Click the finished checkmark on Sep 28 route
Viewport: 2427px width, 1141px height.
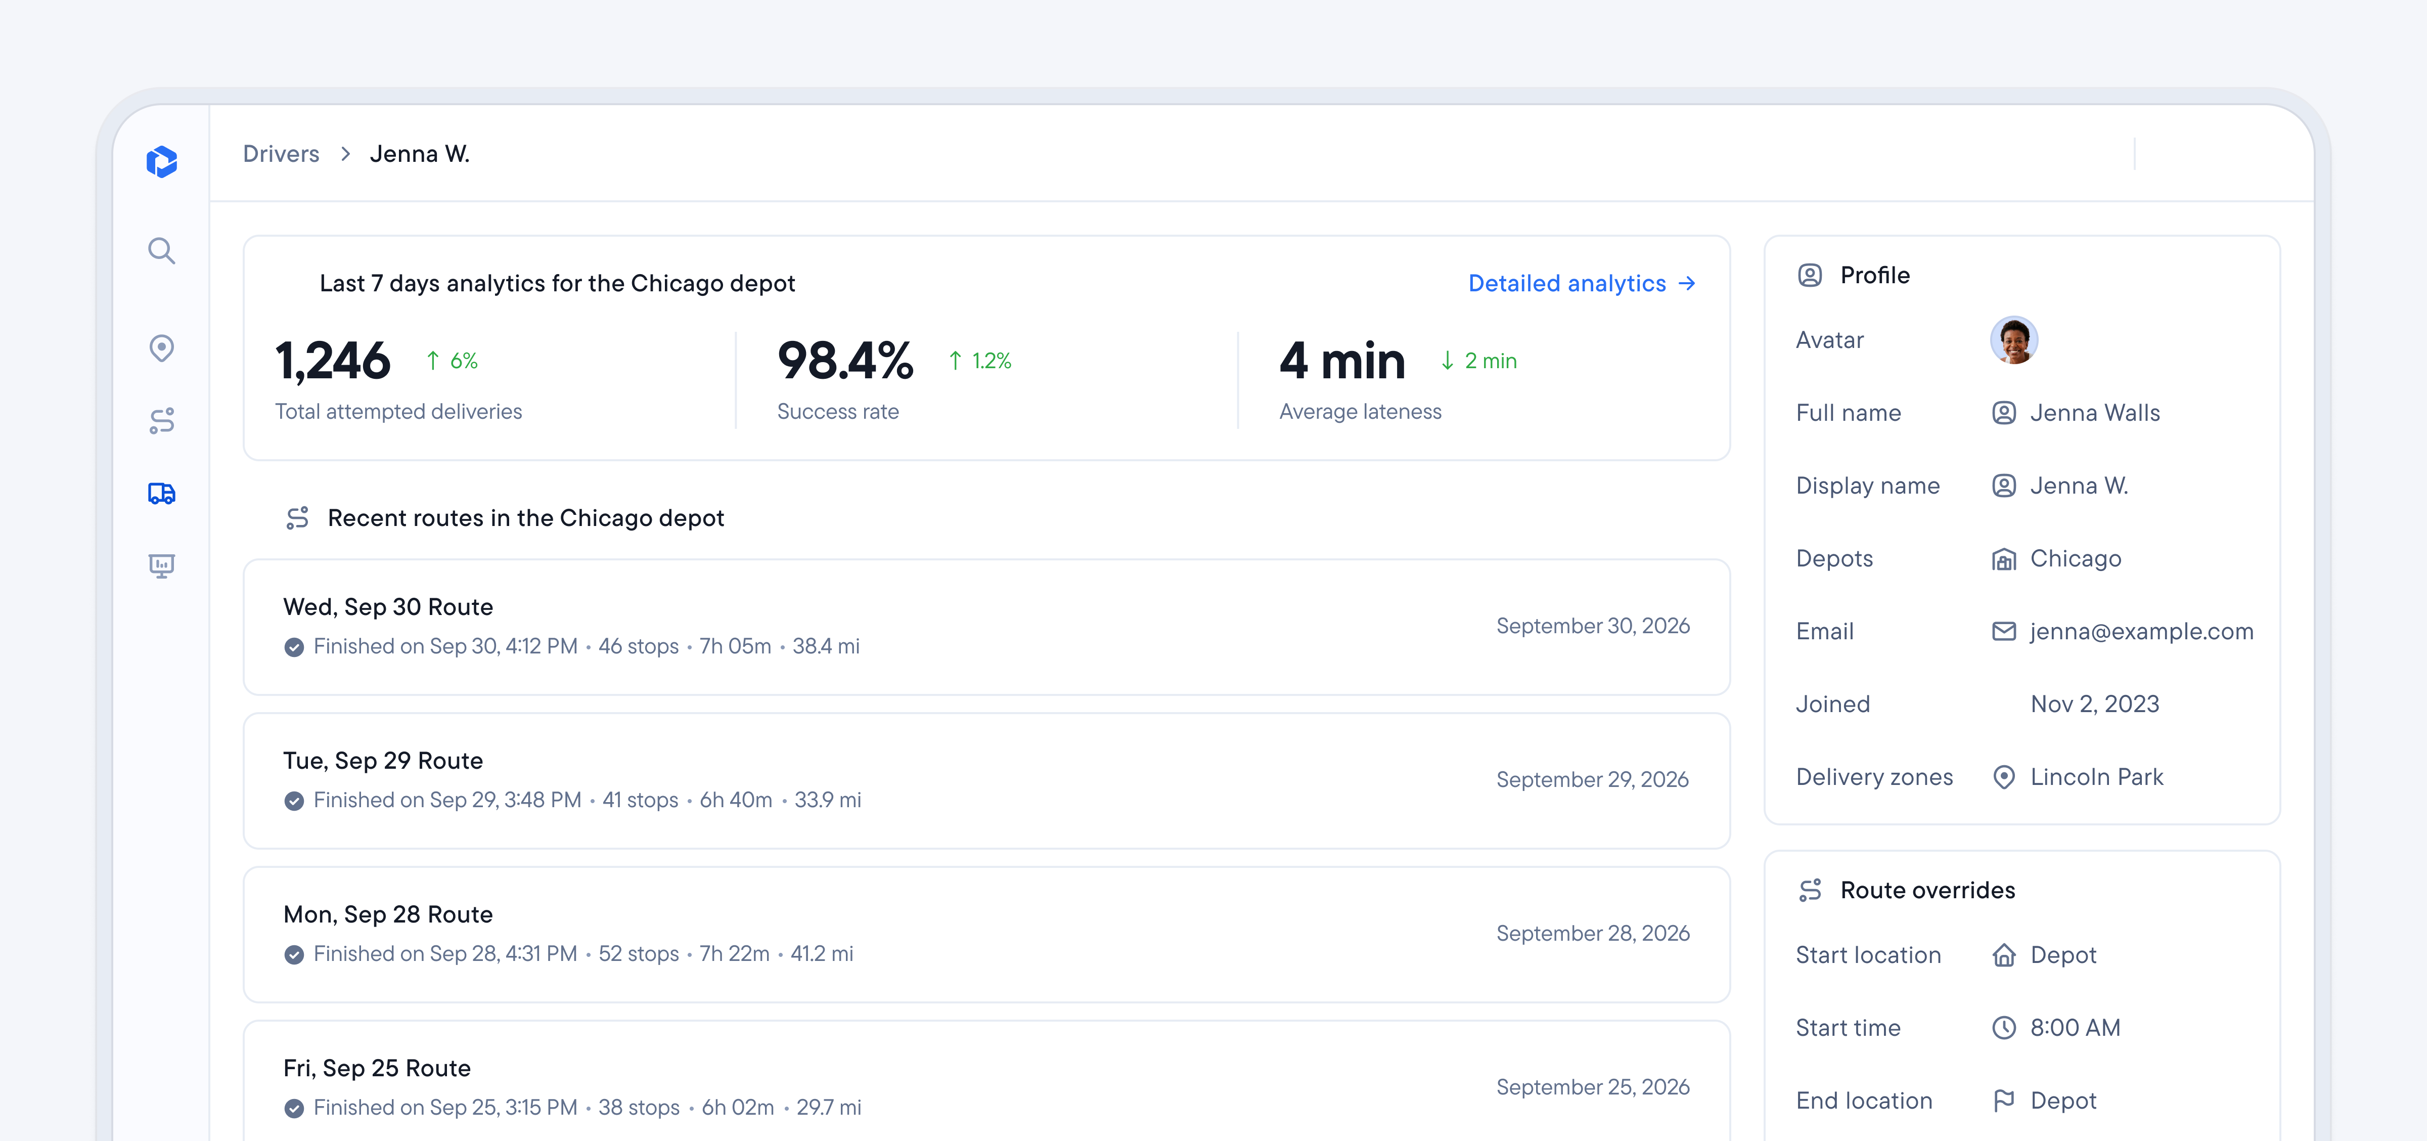(294, 954)
